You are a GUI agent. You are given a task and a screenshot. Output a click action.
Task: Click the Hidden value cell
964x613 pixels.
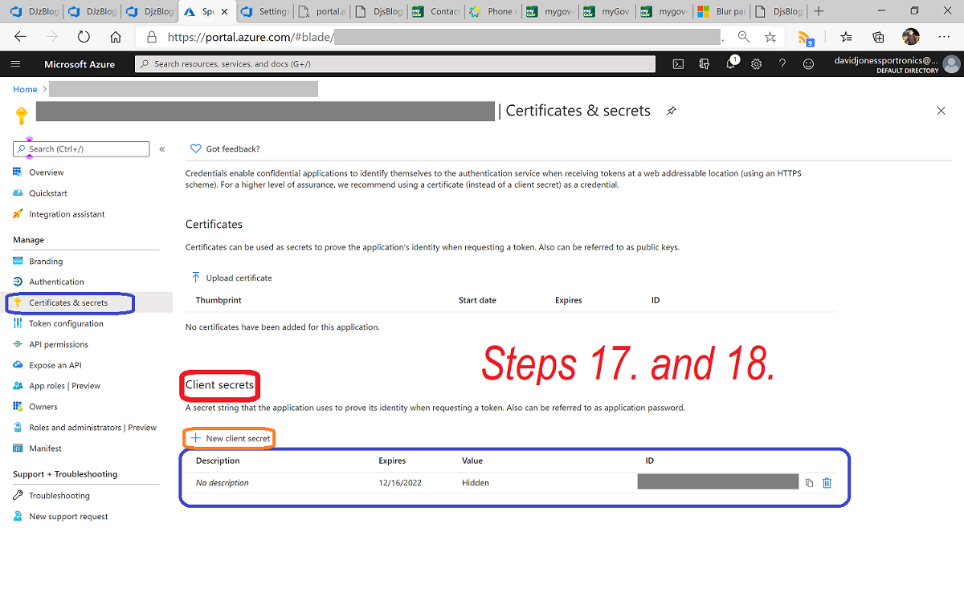coord(476,483)
